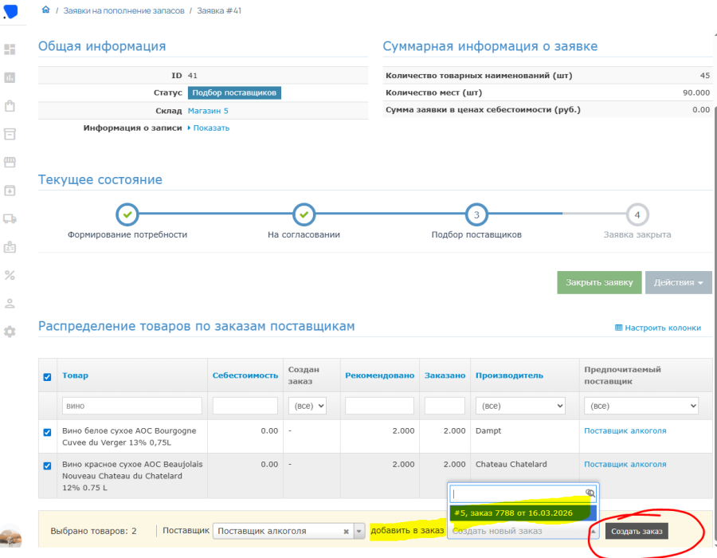Clear the selected supplier with x icon

coord(347,532)
